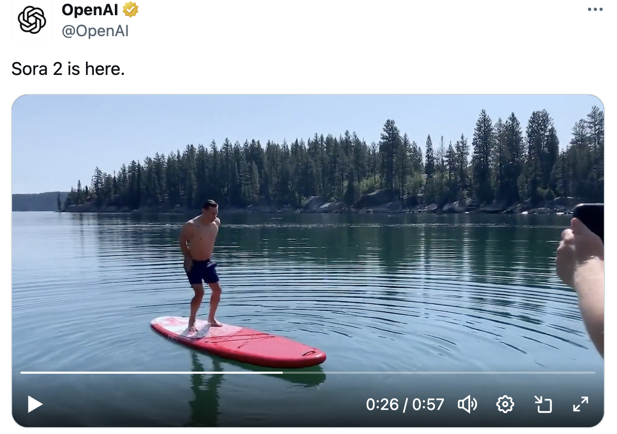Screen dimensions: 617x434
Task: Enter fullscreen with the arrows icon
Action: (x=580, y=404)
